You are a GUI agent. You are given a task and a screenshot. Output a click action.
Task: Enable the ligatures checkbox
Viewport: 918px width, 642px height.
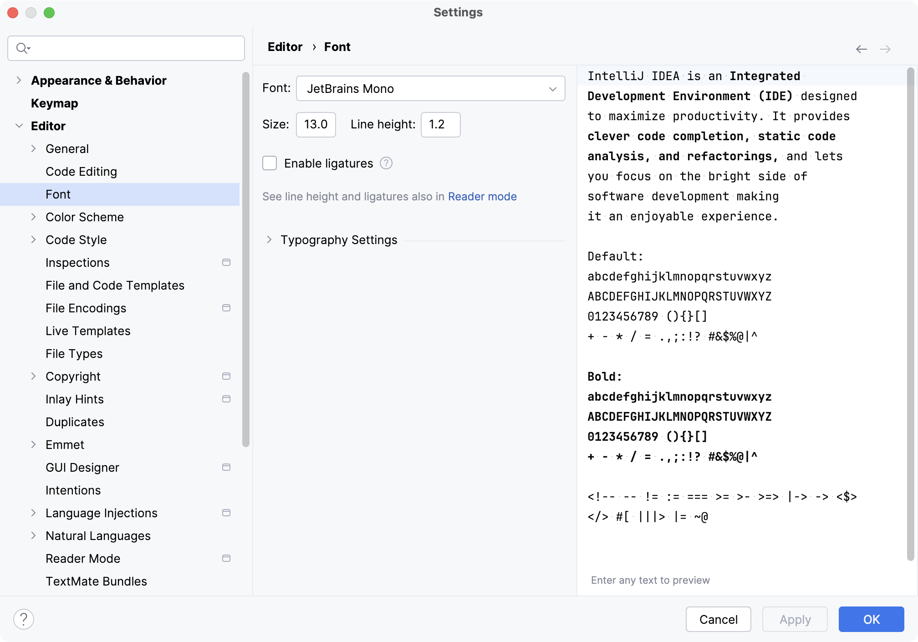coord(270,163)
